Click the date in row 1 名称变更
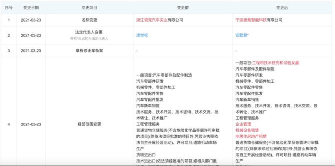 31,20
